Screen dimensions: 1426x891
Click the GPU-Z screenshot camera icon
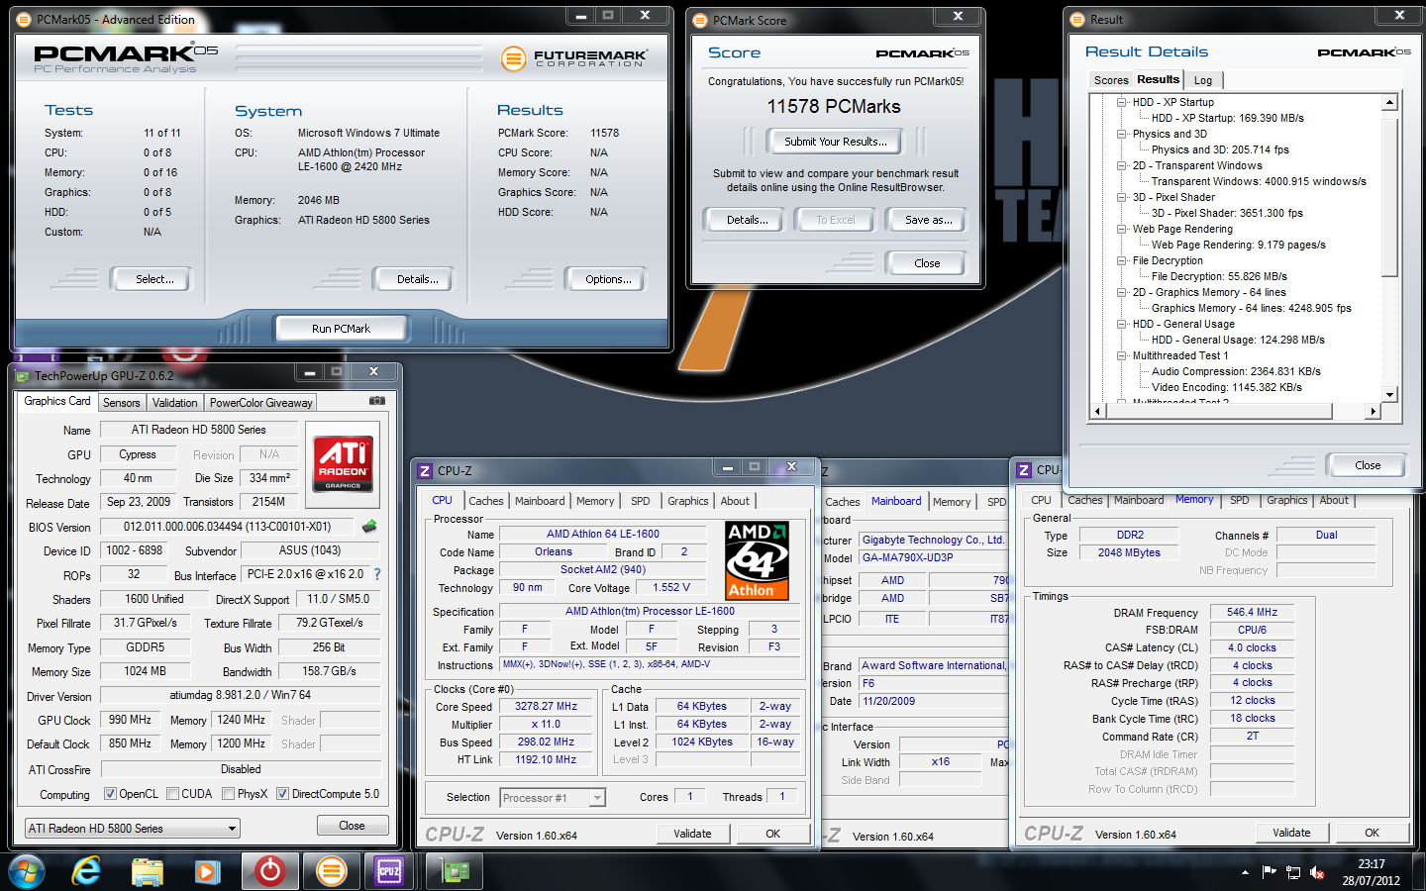(x=377, y=401)
